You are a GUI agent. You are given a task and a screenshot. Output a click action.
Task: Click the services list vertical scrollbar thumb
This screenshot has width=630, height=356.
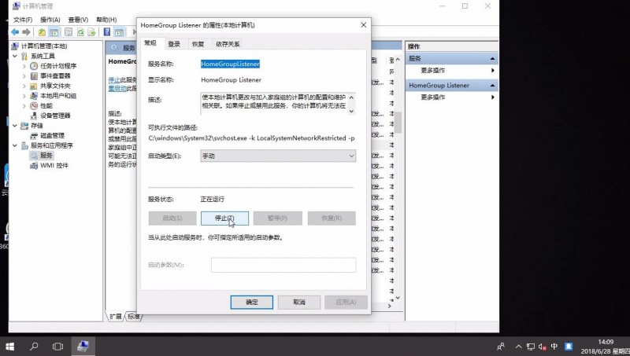tap(398, 122)
